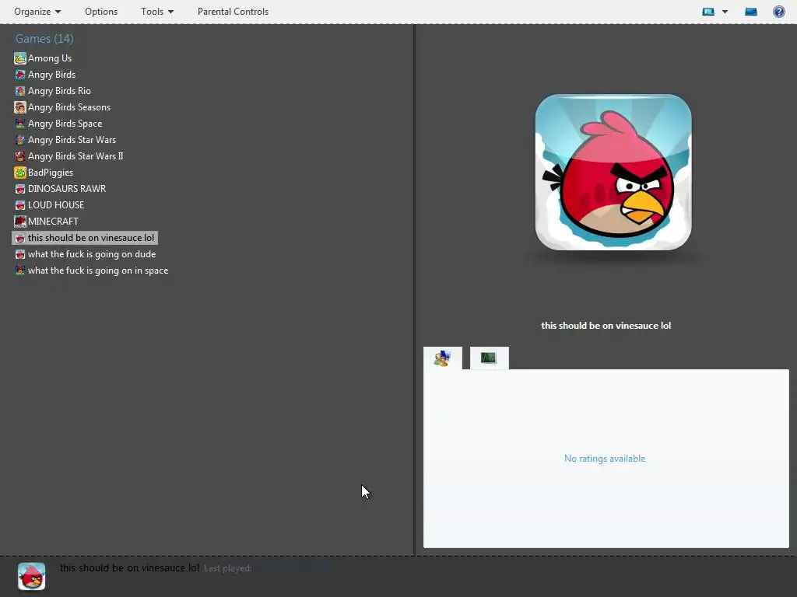Select the 'Angry Birds Rio' entry text
The image size is (797, 597).
(x=59, y=91)
